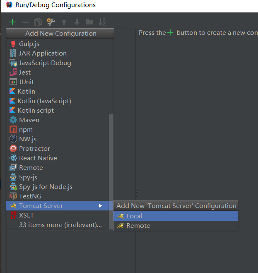Select Kotlin (JavaScript) entry

pos(58,101)
